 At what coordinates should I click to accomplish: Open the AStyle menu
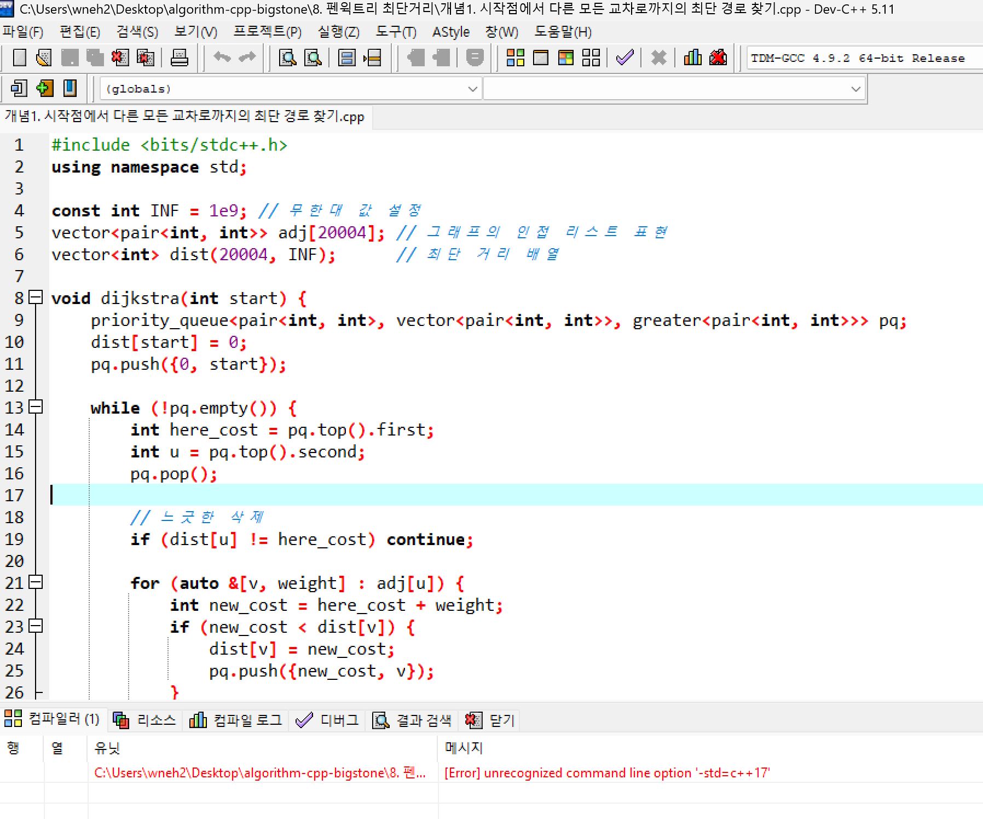451,32
